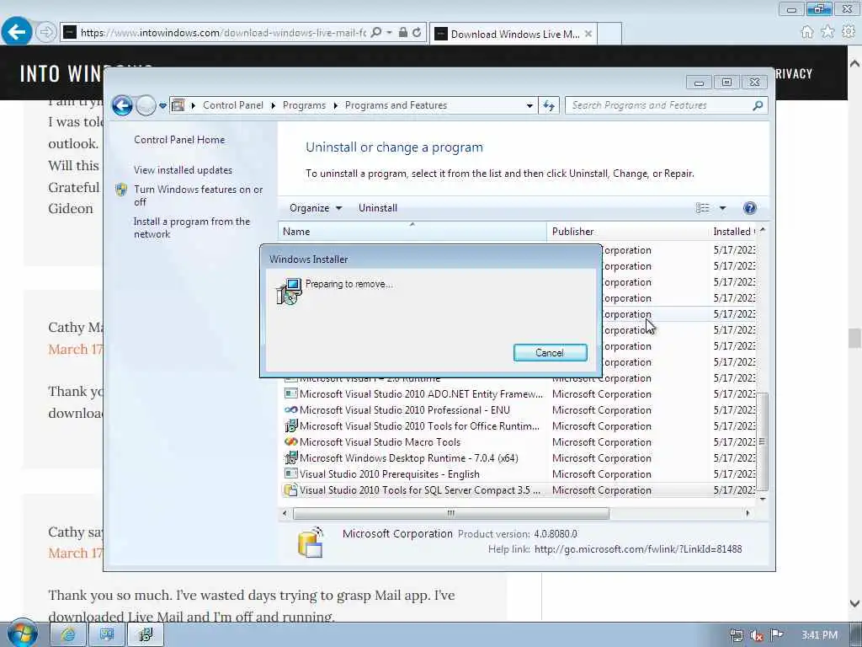
Task: Click the browser back arrow button
Action: 17,31
